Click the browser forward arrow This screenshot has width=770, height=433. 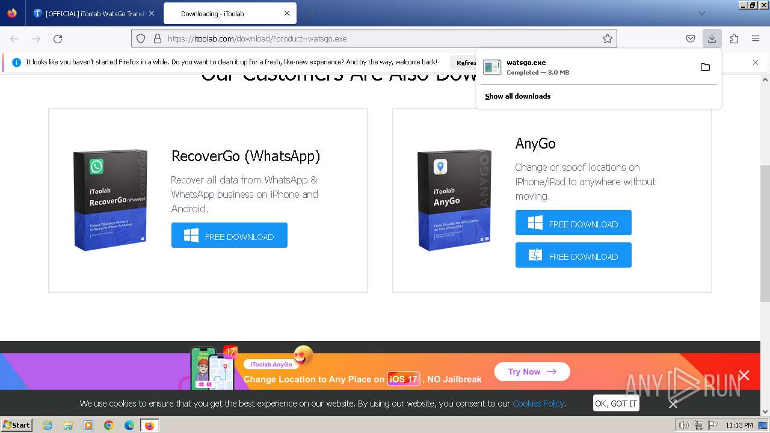36,38
